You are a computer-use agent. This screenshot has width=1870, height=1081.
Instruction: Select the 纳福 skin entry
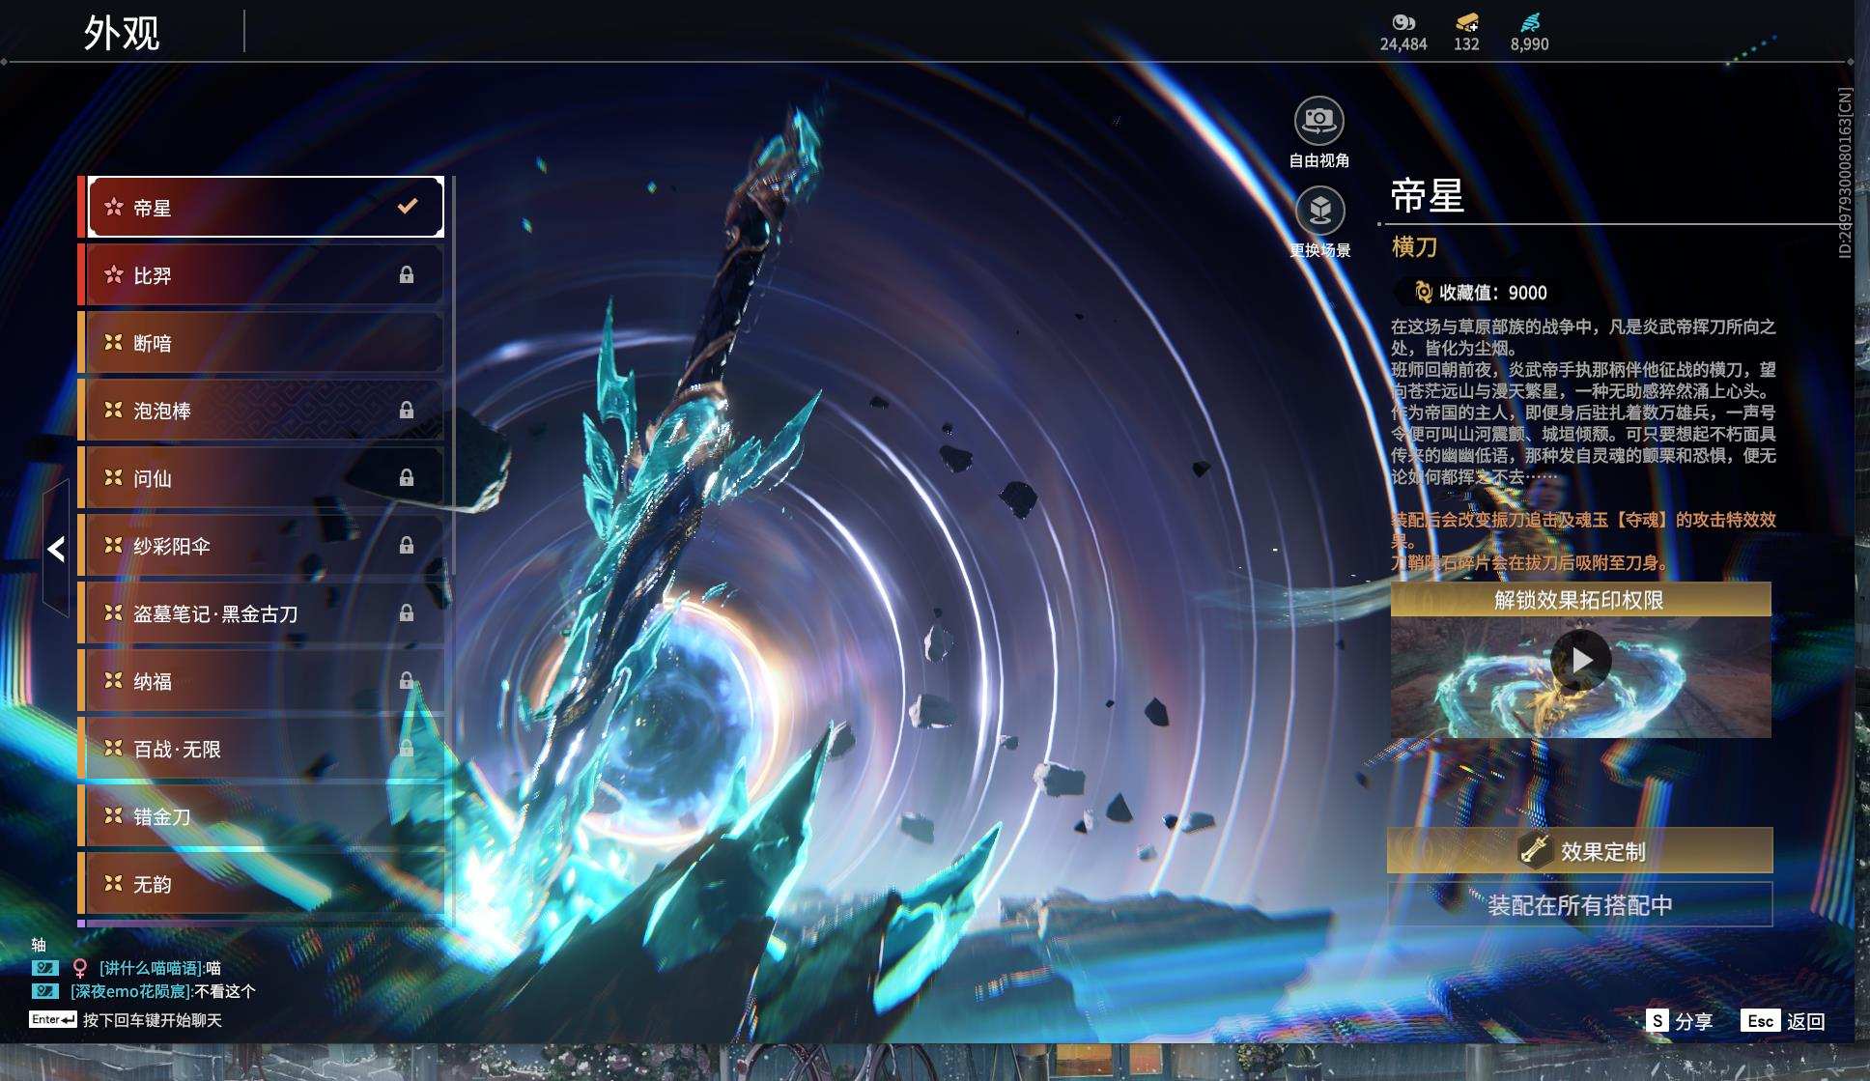coord(261,681)
